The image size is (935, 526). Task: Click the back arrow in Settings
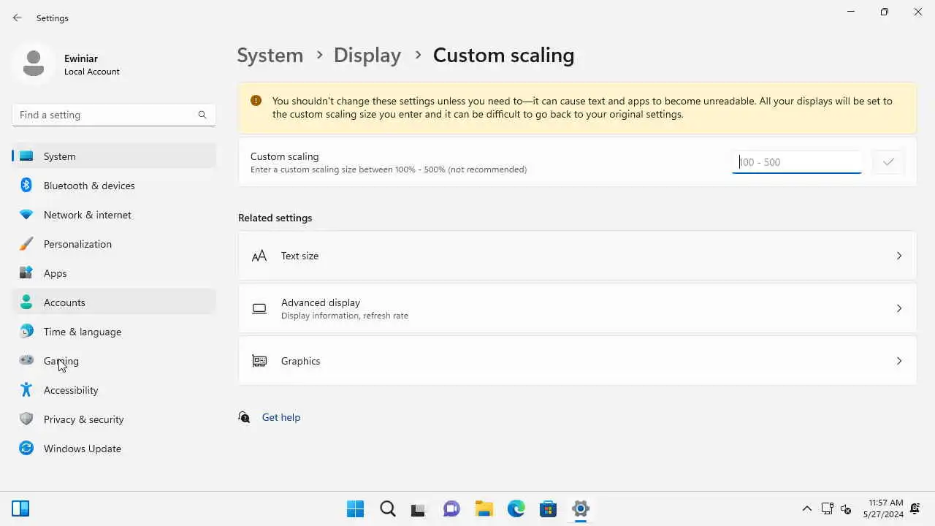(18, 18)
